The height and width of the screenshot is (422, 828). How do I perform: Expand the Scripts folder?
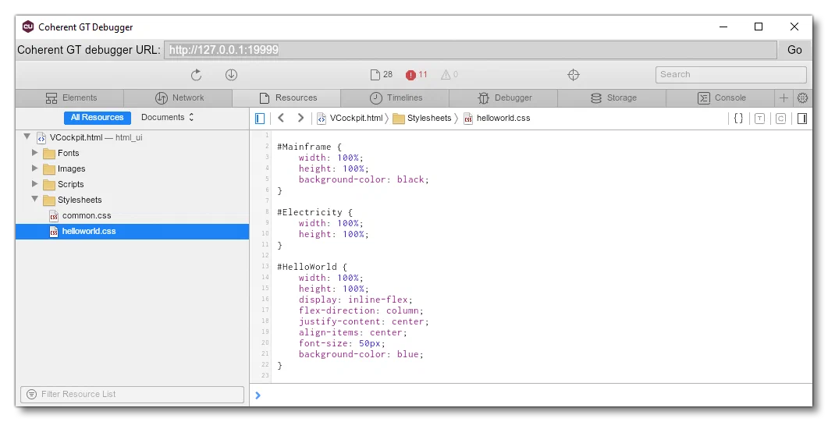pyautogui.click(x=35, y=184)
